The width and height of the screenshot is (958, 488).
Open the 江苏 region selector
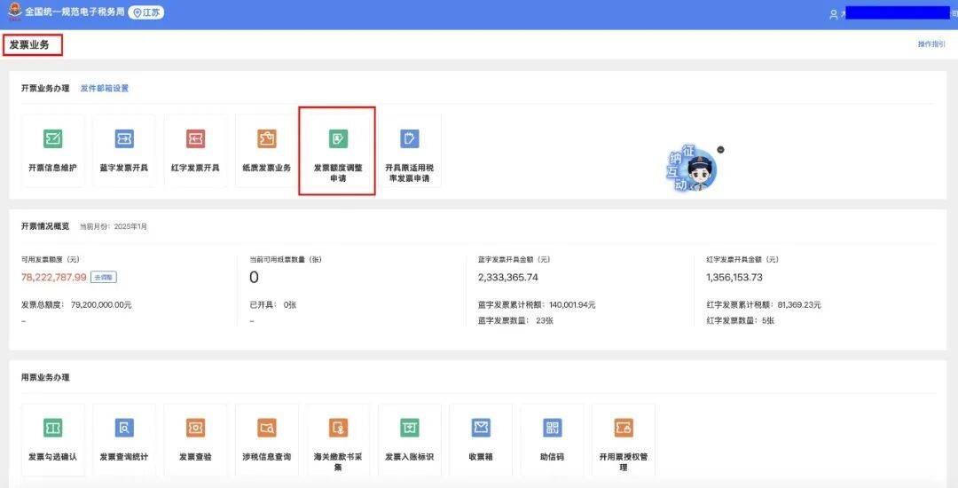(x=146, y=13)
